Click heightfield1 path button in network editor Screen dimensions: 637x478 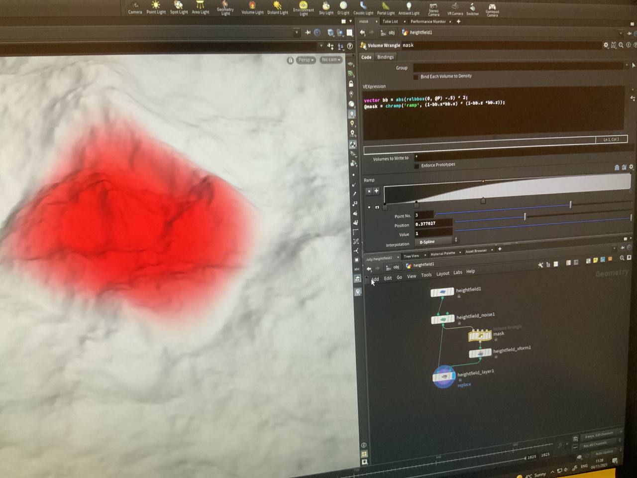pyautogui.click(x=420, y=265)
